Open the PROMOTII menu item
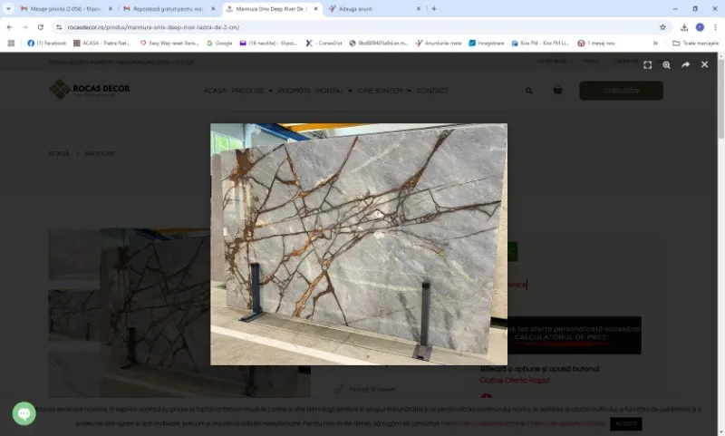725x436 pixels. (x=294, y=91)
